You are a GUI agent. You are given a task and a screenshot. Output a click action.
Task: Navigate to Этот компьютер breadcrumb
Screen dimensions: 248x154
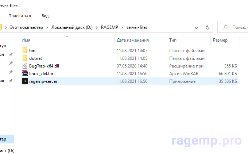pyautogui.click(x=26, y=27)
